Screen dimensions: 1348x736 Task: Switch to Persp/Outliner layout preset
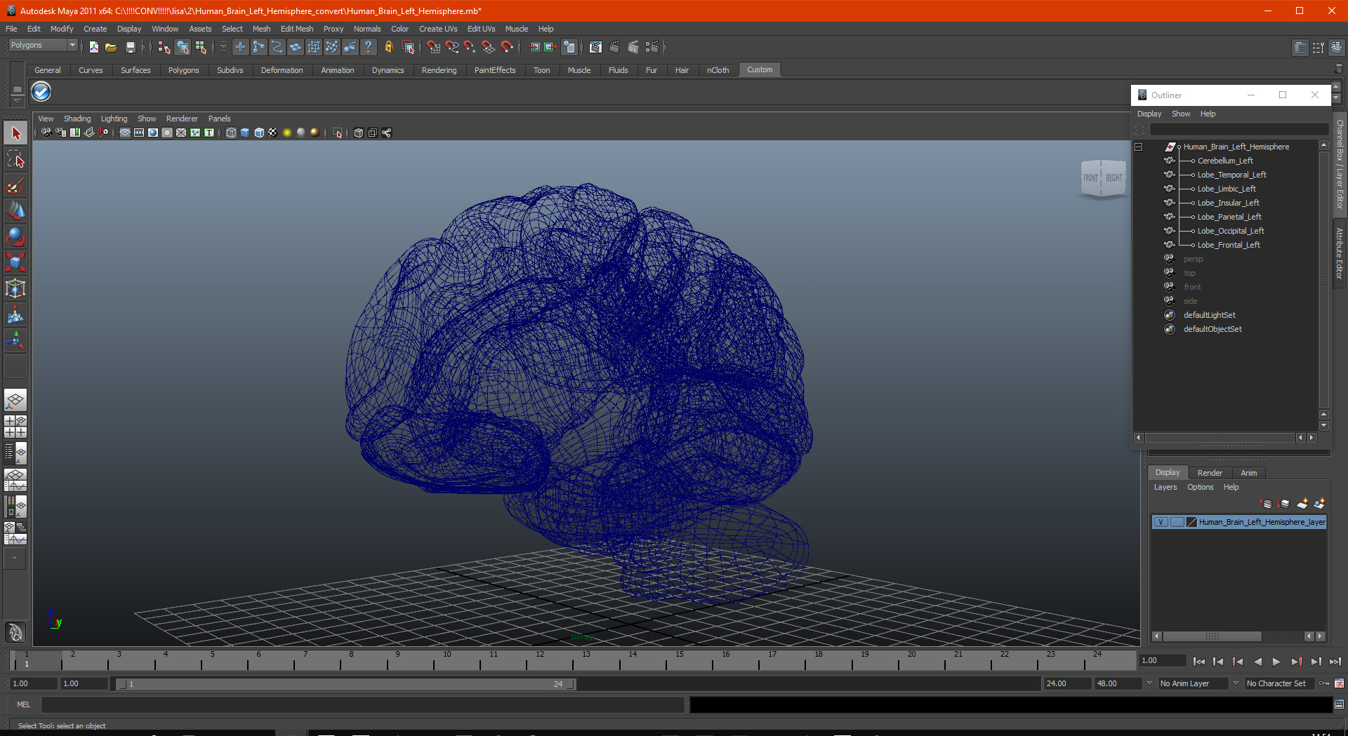(15, 453)
